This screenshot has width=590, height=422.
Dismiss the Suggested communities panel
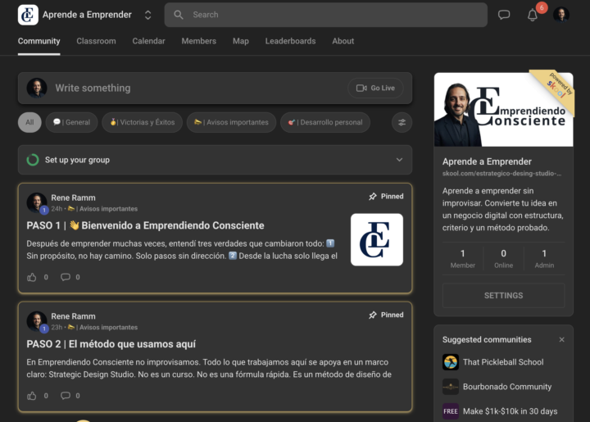pyautogui.click(x=561, y=339)
